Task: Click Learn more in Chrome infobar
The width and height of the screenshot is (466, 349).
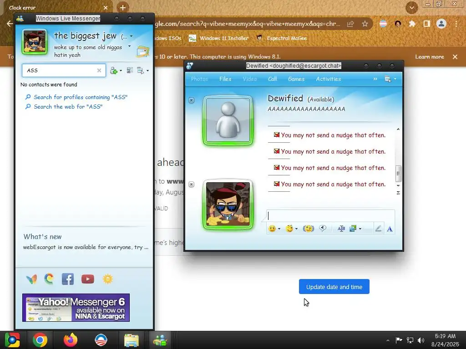Action: (x=430, y=57)
